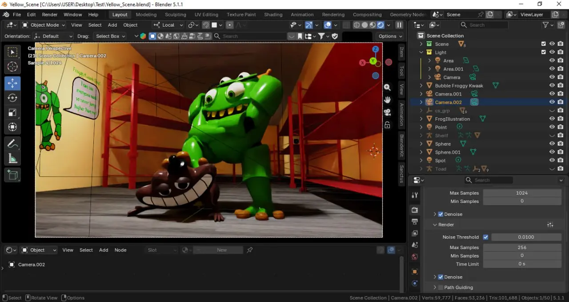Viewport: 569px width, 302px height.
Task: Open the Orientation Default dropdown
Action: pos(53,36)
